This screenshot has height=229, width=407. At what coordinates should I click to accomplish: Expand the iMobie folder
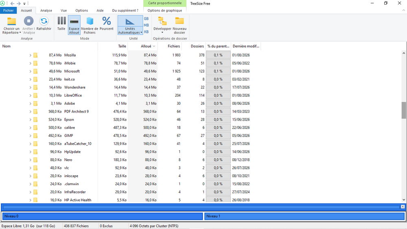click(30, 63)
